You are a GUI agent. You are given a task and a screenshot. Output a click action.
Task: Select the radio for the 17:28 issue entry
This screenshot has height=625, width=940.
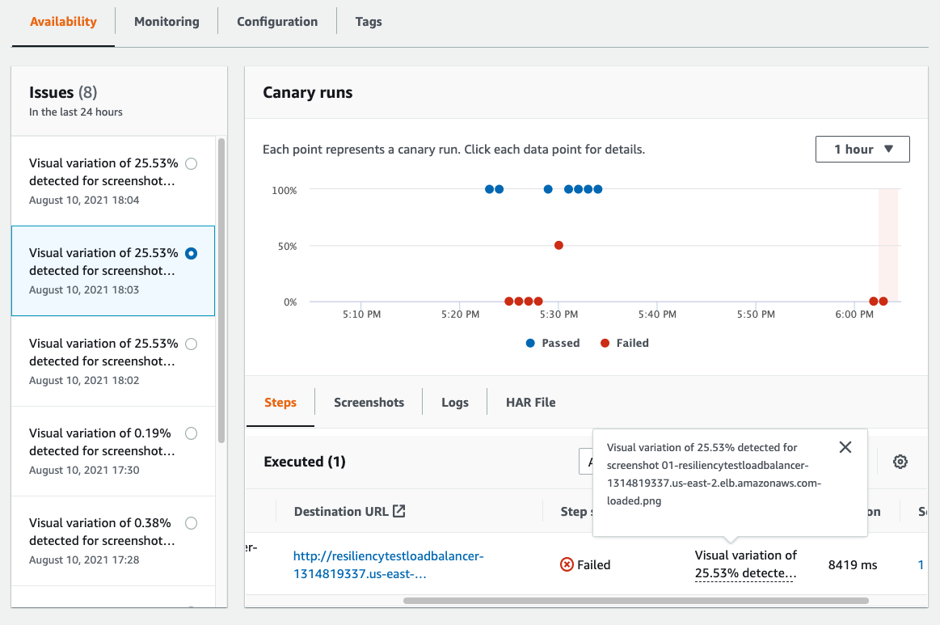(191, 523)
